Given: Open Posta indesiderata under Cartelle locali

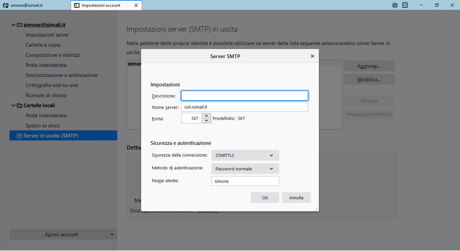Looking at the screenshot, I should [46, 116].
